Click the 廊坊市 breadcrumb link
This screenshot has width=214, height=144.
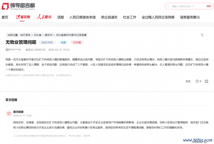coord(49,35)
